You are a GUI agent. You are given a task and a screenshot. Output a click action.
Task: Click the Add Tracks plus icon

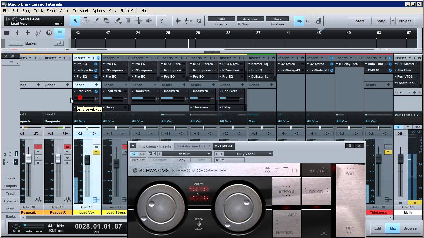28,33
